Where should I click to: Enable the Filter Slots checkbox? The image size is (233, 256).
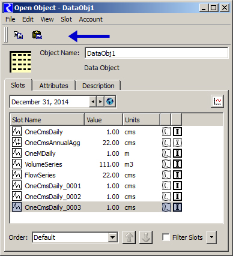(x=166, y=237)
